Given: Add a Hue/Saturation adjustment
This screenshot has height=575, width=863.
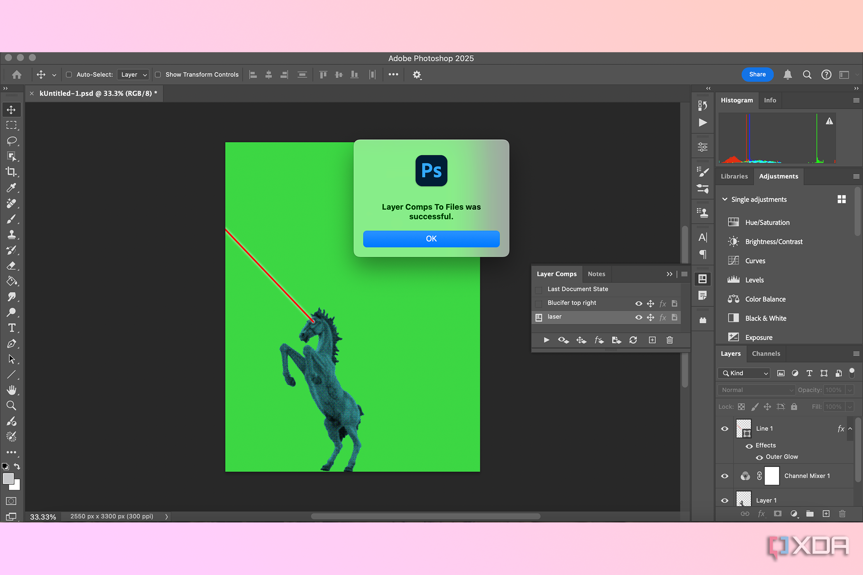Looking at the screenshot, I should point(768,223).
